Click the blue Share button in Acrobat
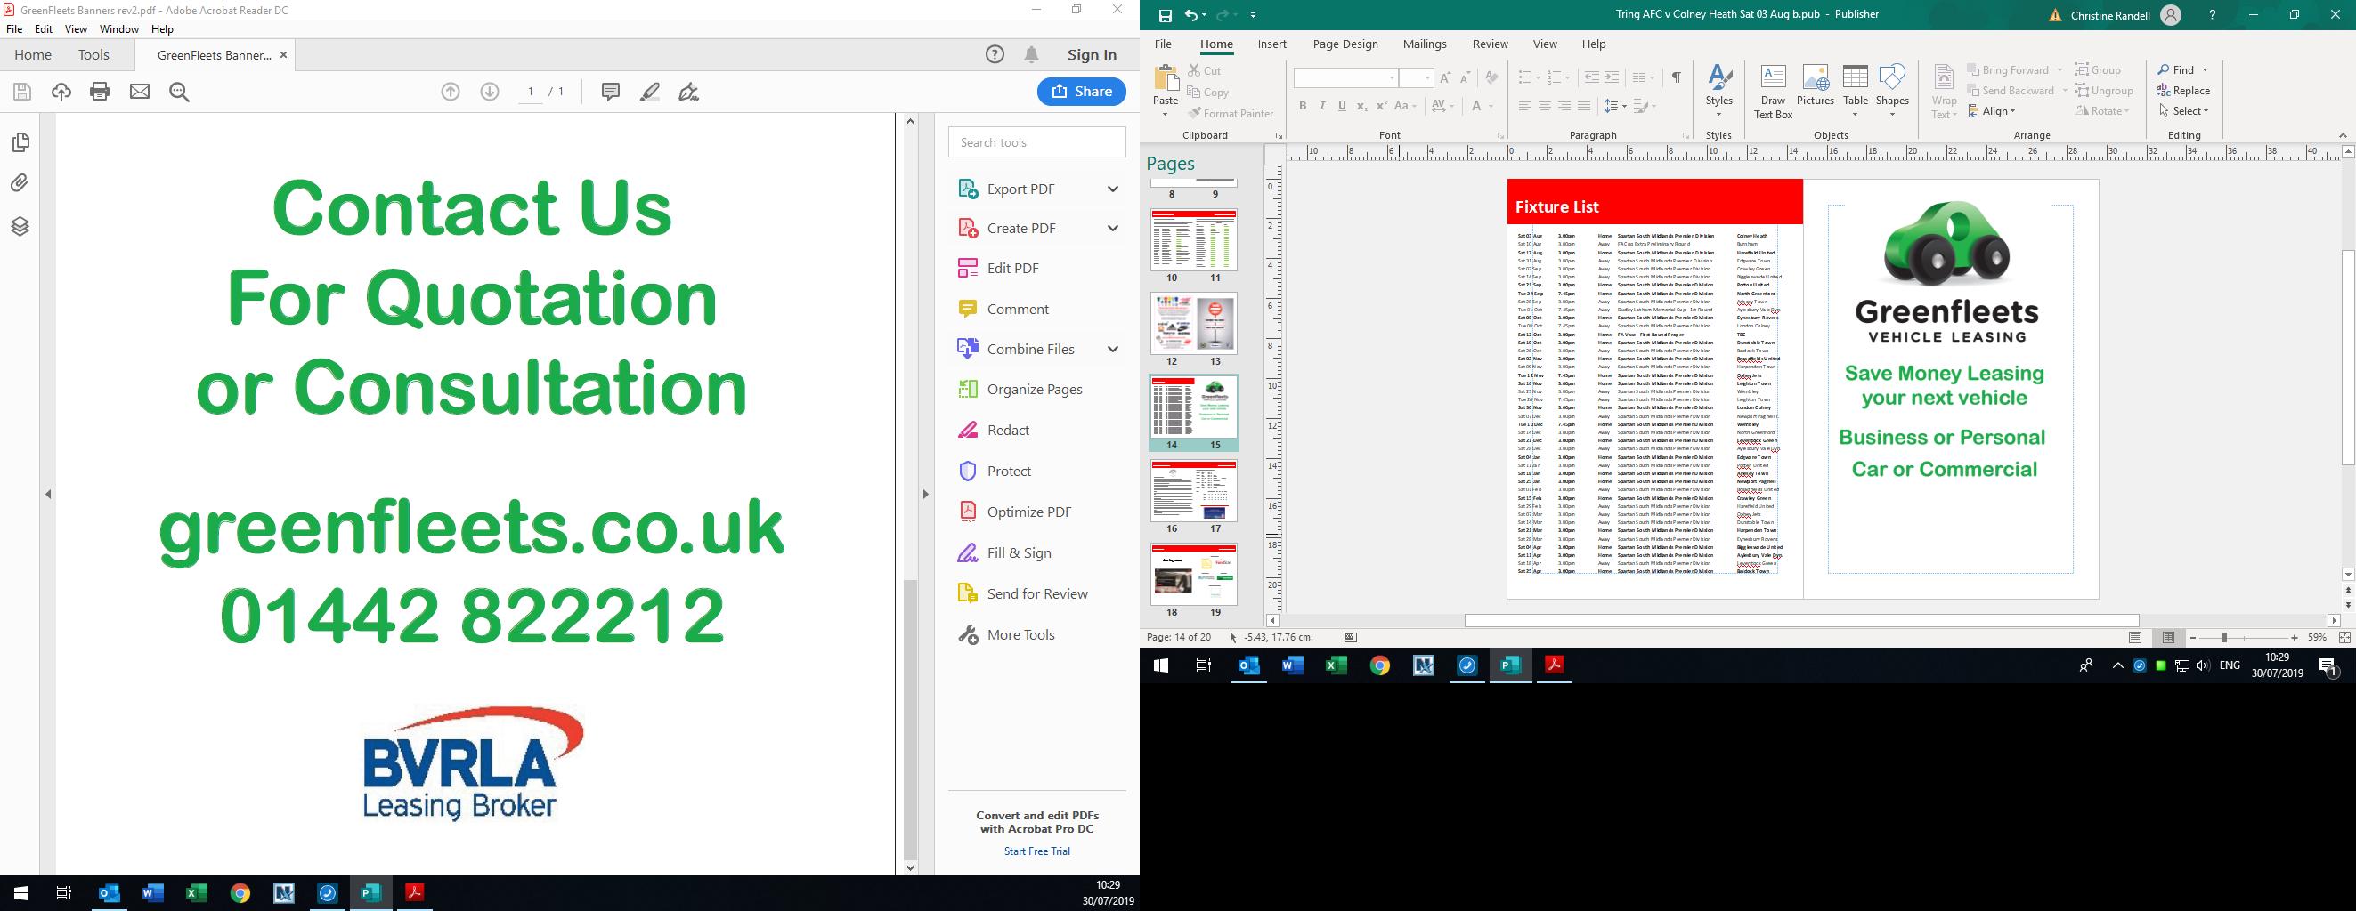This screenshot has height=911, width=2356. coord(1082,92)
